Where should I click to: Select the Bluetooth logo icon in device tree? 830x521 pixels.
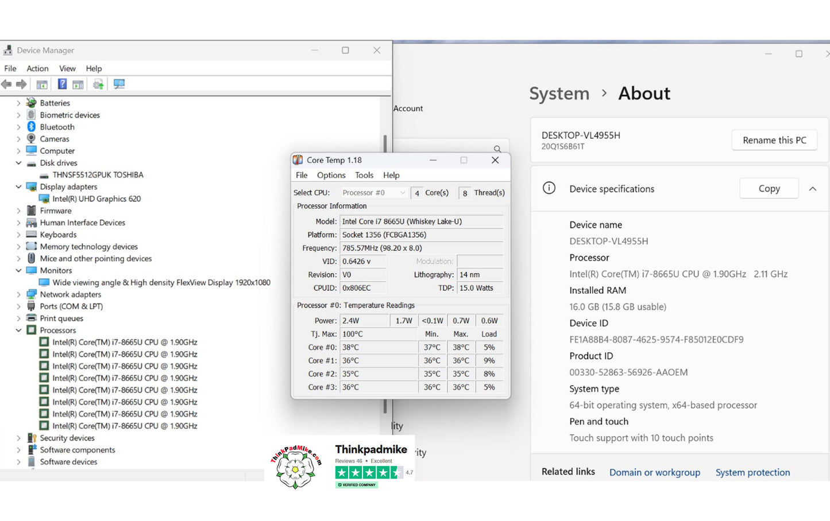click(32, 127)
